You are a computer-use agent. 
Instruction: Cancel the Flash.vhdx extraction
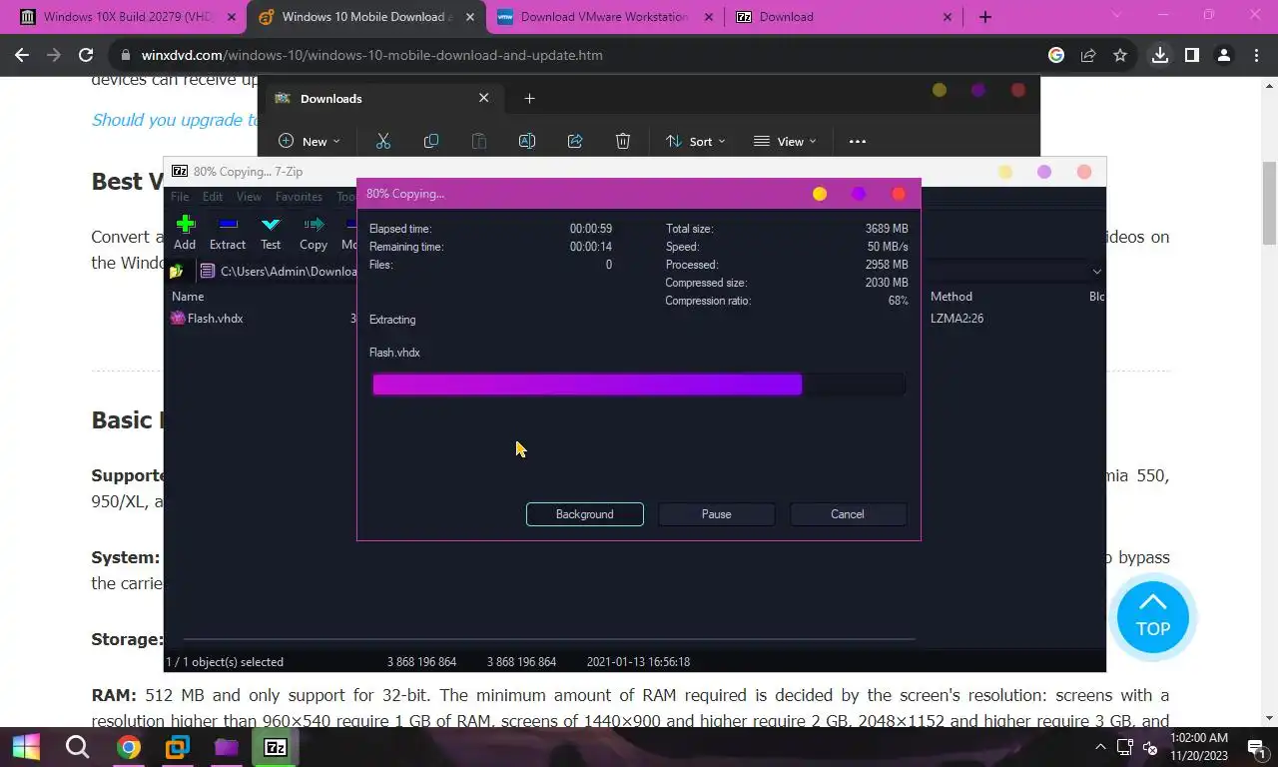[x=848, y=514]
